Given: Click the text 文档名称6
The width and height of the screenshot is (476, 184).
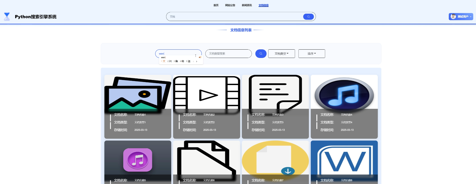Looking at the screenshot, I should pos(209,180).
